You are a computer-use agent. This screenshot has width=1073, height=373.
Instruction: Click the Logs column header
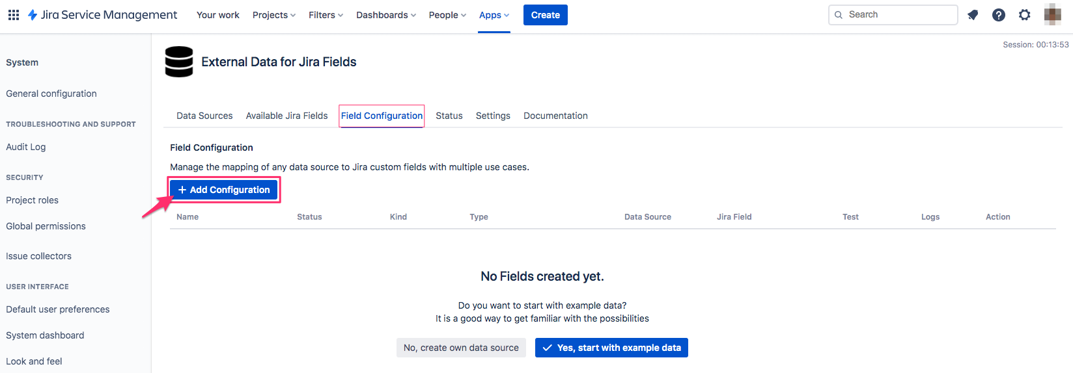930,217
